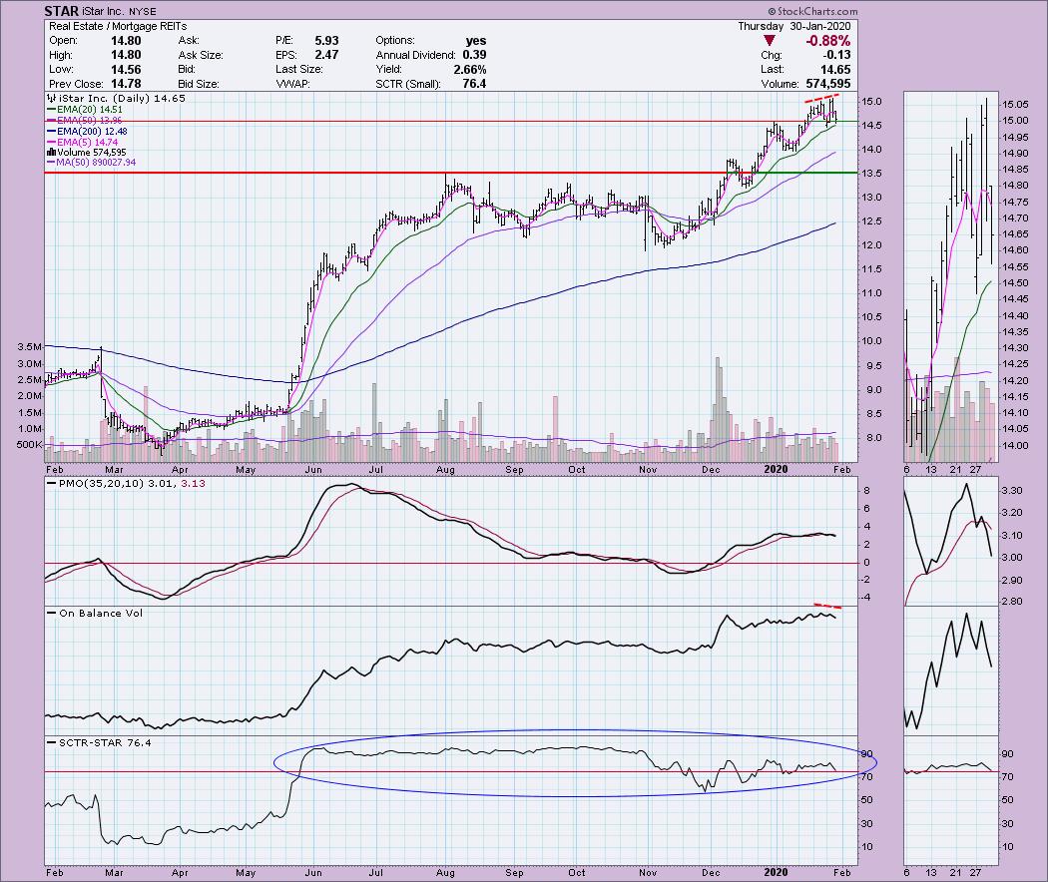1048x882 pixels.
Task: Click the P/E value 5.93
Action: click(326, 41)
